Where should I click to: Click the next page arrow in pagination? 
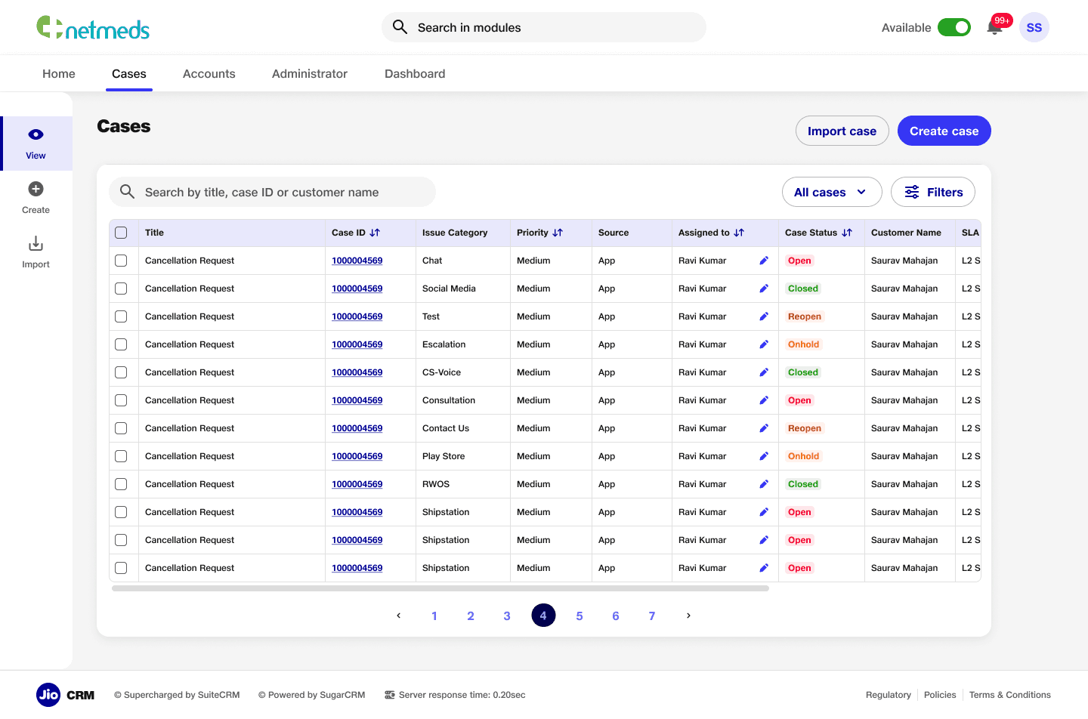click(x=688, y=616)
